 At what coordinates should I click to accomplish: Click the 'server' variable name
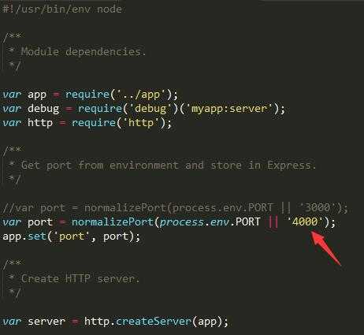(x=46, y=322)
